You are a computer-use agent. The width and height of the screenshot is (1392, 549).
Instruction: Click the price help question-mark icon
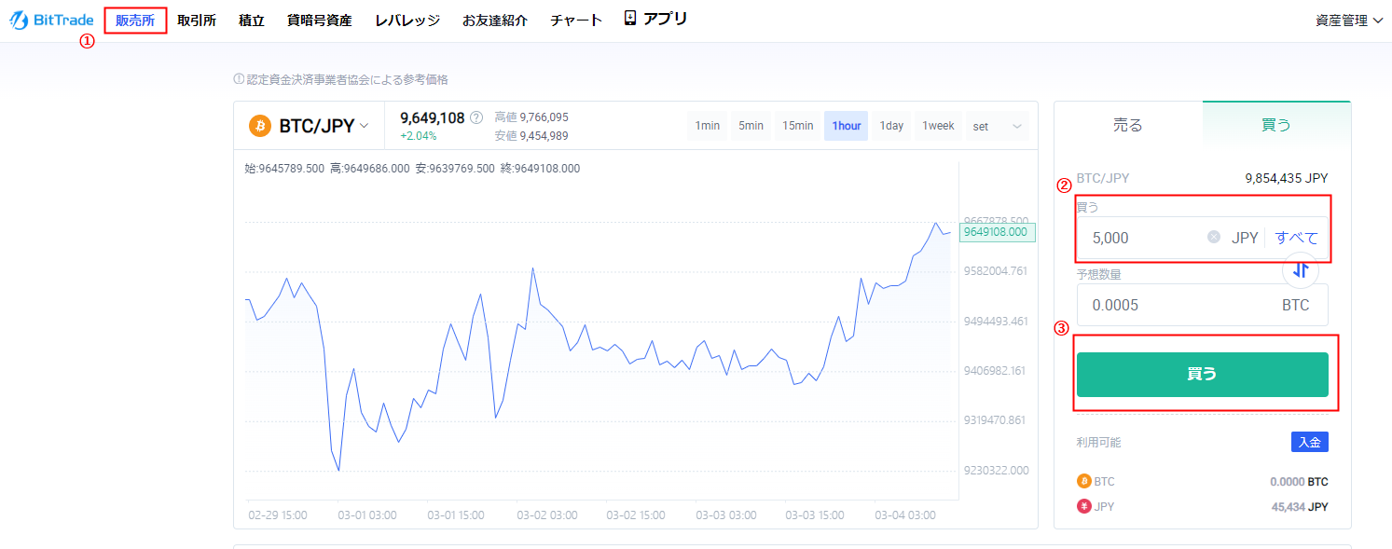coord(476,117)
